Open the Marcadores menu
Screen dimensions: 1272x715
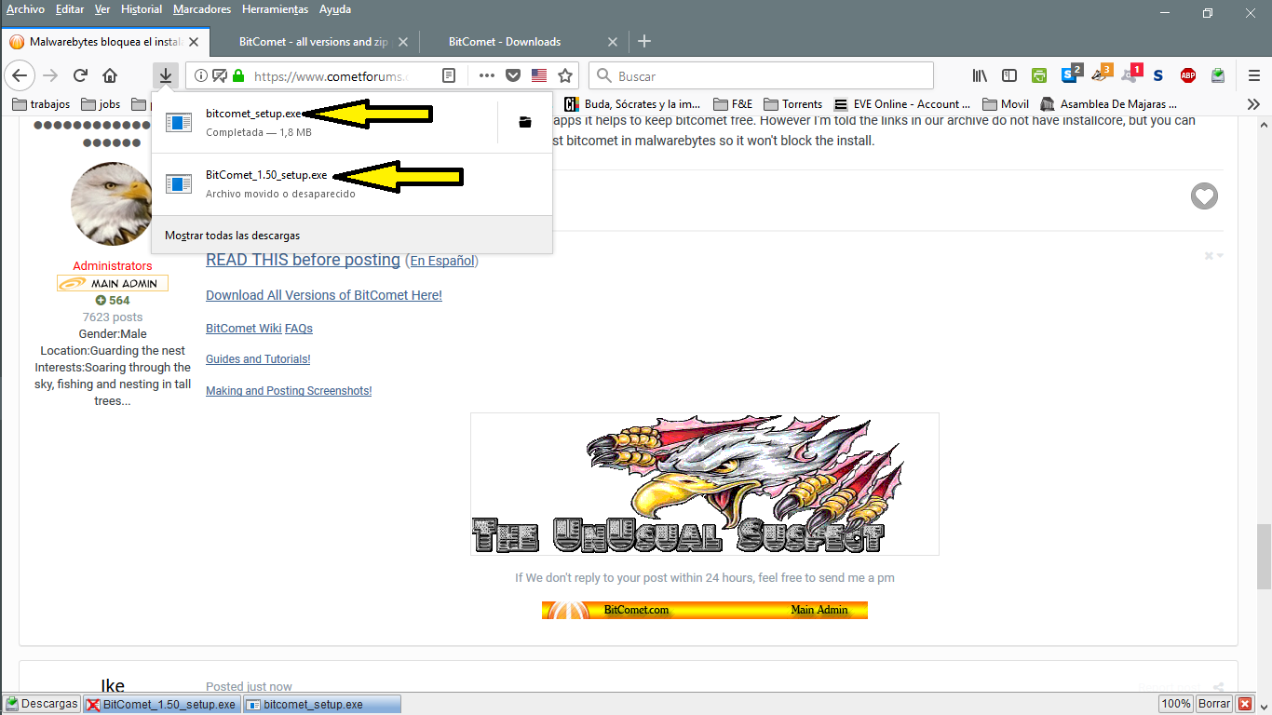[202, 9]
